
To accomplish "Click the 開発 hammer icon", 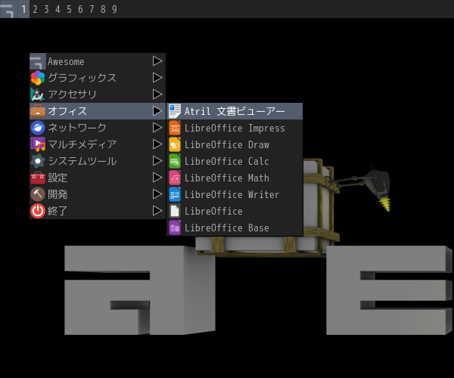I will pyautogui.click(x=38, y=194).
